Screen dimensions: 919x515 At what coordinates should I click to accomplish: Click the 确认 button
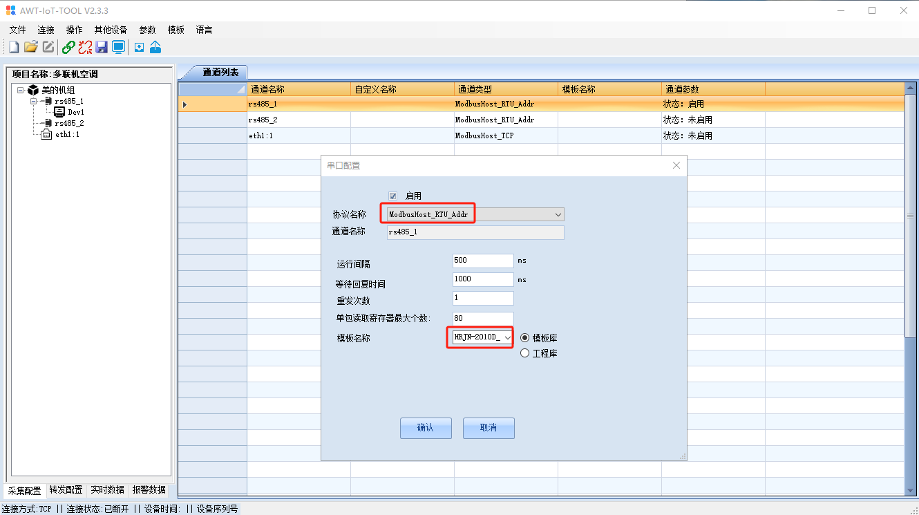click(426, 428)
